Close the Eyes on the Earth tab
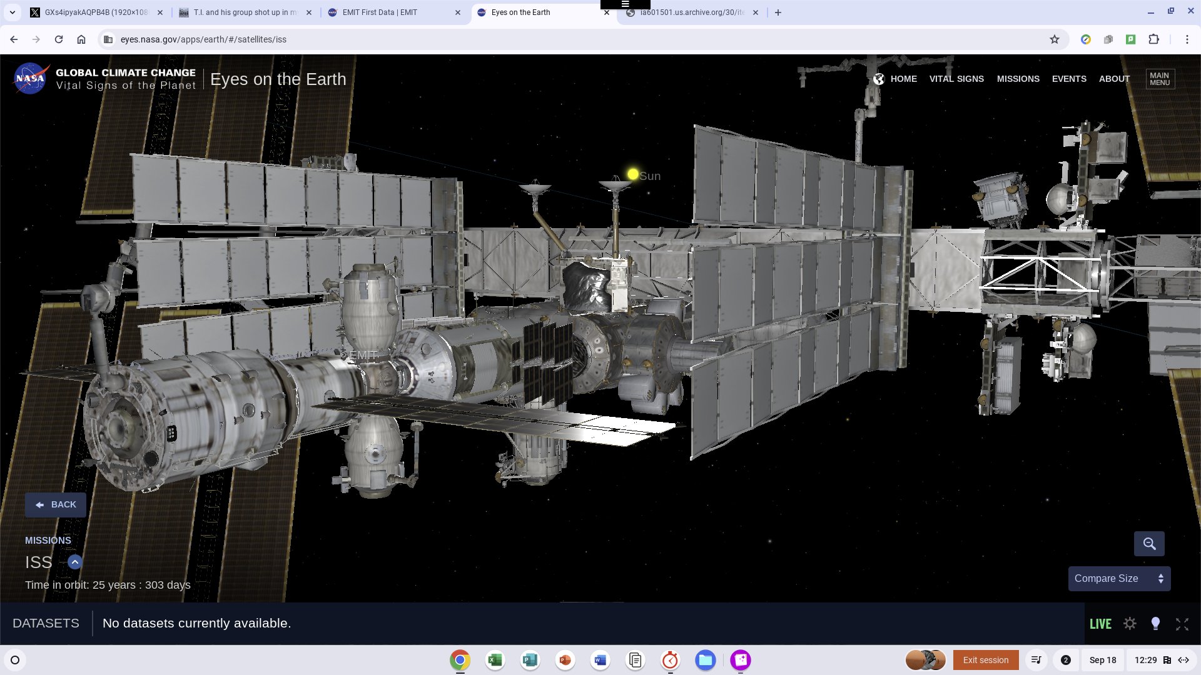Image resolution: width=1201 pixels, height=675 pixels. pyautogui.click(x=606, y=12)
